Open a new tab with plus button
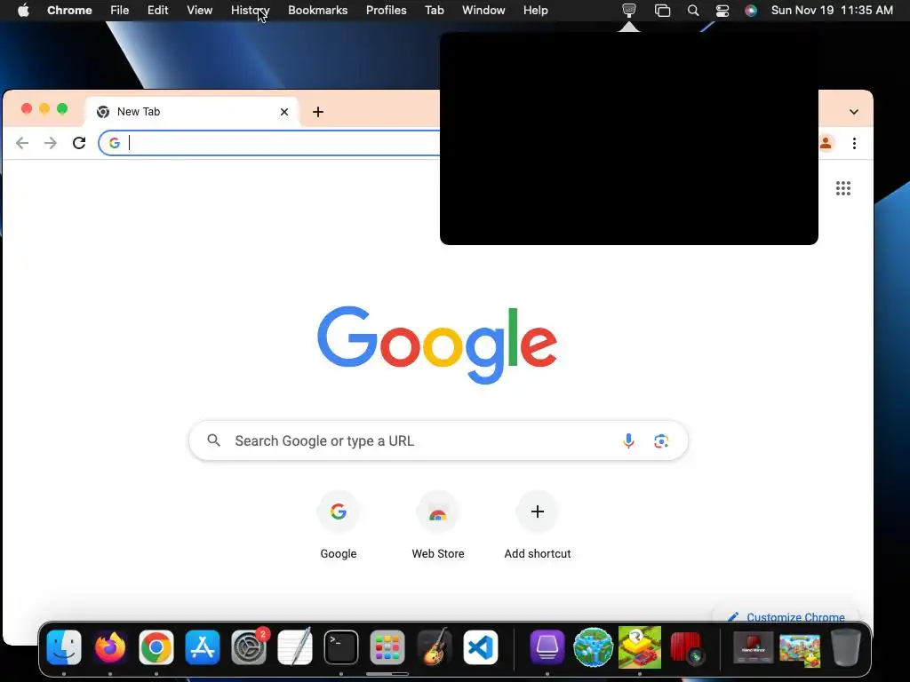Image resolution: width=910 pixels, height=682 pixels. 318,112
